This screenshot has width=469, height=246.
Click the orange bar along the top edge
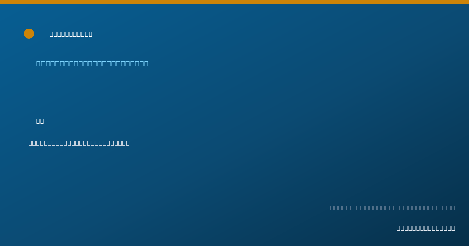tap(234, 2)
